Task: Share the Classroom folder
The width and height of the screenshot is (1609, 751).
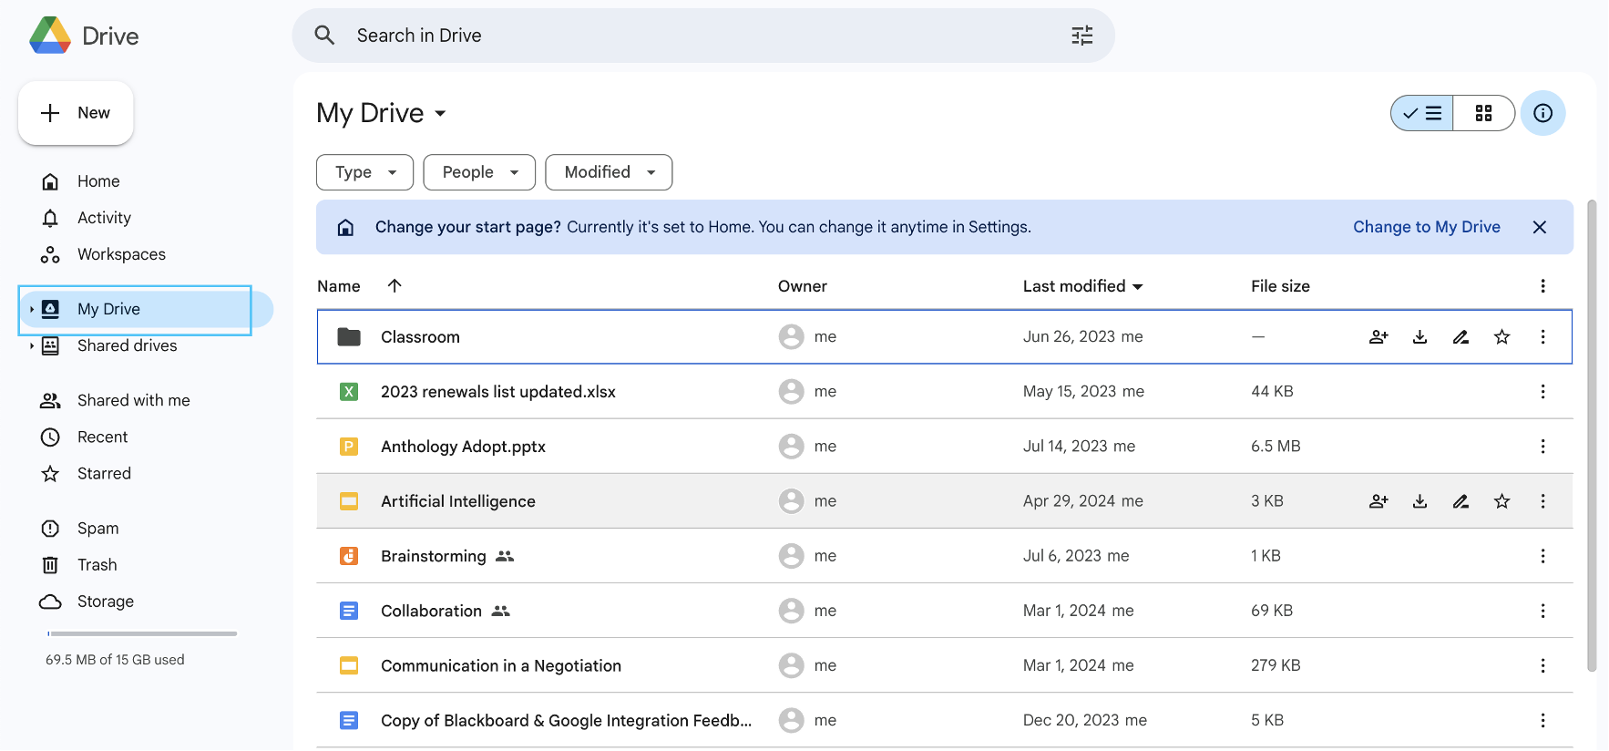Action: pyautogui.click(x=1378, y=337)
